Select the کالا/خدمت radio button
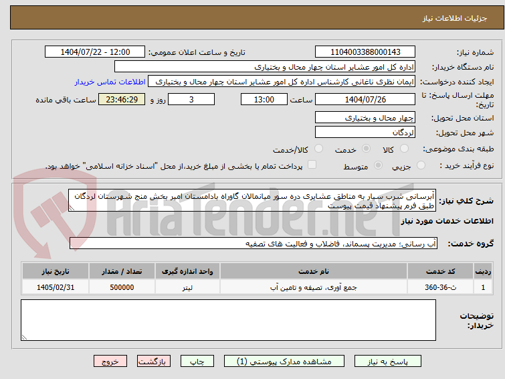Viewport: 505px width, 379px height. 318,149
